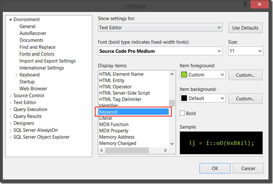This screenshot has width=273, height=184.
Task: Click the Cancel button
Action: (248, 168)
